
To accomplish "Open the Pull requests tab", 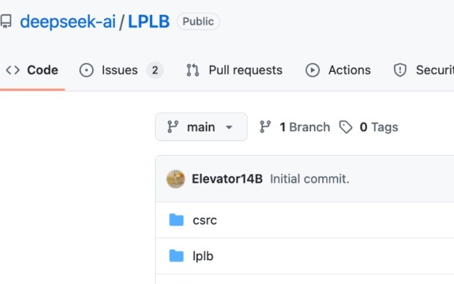I will [245, 70].
